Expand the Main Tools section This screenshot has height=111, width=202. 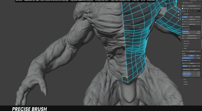coord(186,41)
